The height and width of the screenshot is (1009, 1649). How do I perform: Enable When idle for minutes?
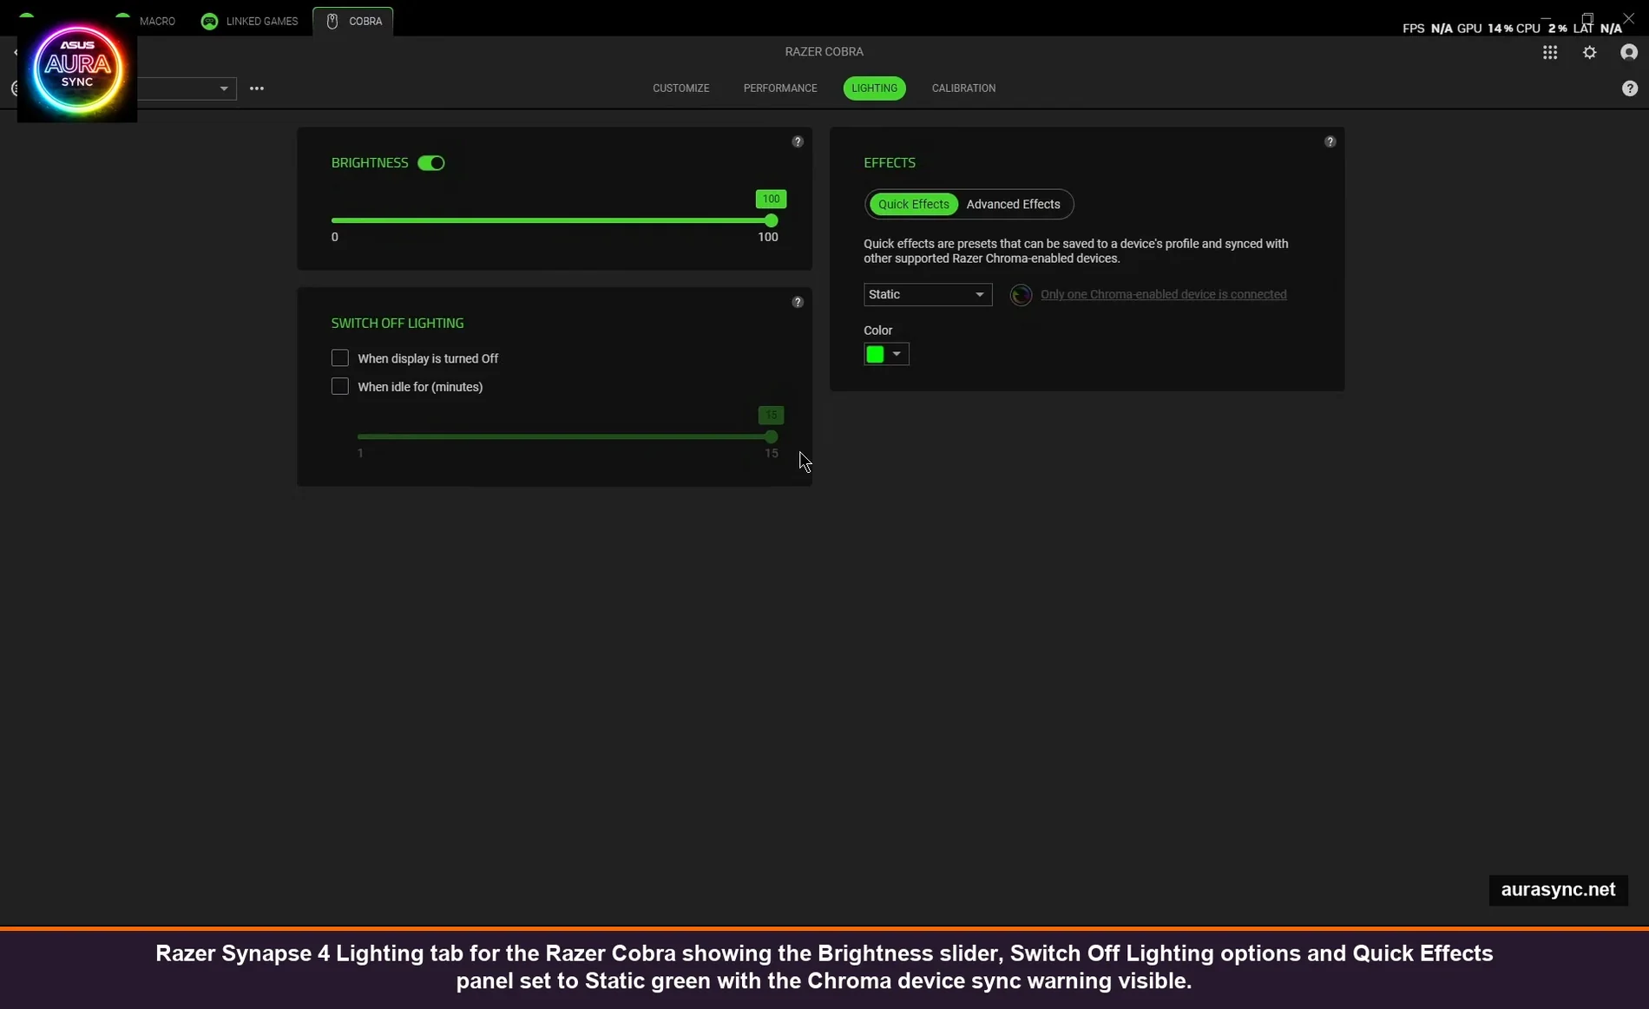pos(339,386)
